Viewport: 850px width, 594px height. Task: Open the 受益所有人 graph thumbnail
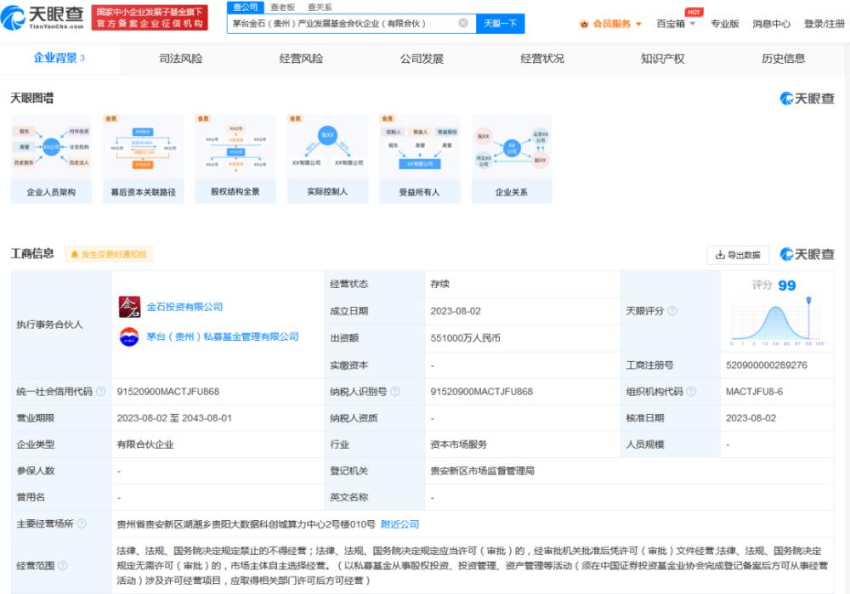point(420,160)
